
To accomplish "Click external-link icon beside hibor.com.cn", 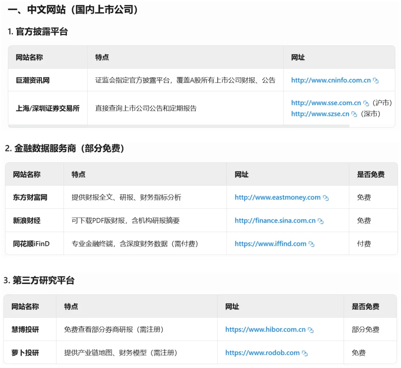I will pyautogui.click(x=311, y=330).
